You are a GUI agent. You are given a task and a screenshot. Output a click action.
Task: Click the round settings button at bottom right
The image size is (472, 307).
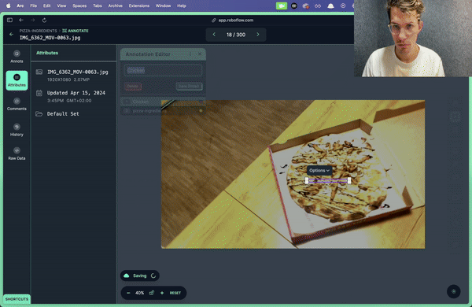[453, 291]
